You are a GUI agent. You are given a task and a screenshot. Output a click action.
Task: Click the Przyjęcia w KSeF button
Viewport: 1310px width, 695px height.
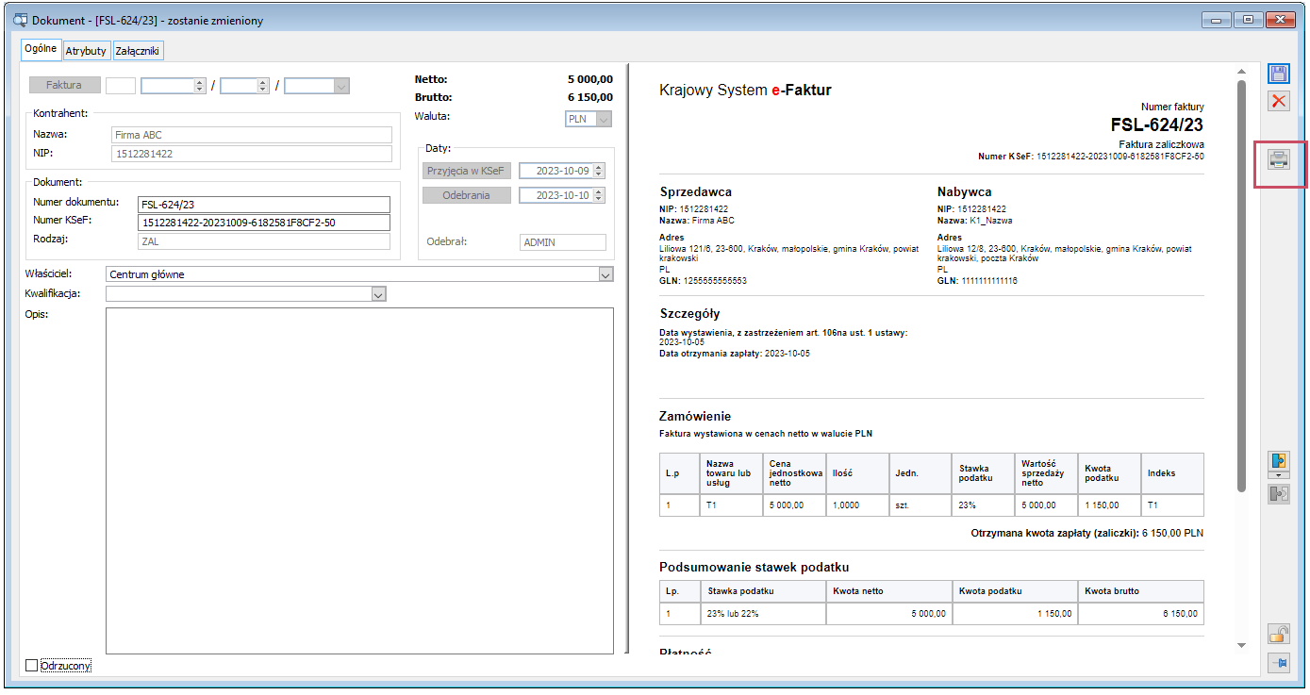click(467, 171)
